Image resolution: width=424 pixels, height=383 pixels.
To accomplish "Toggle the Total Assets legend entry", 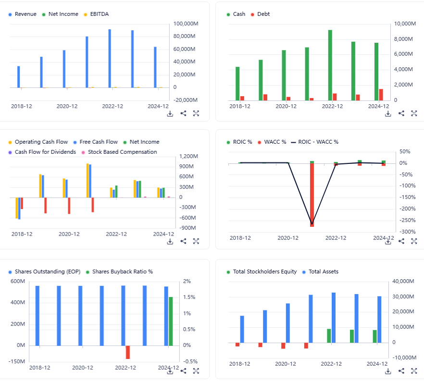I will point(321,272).
